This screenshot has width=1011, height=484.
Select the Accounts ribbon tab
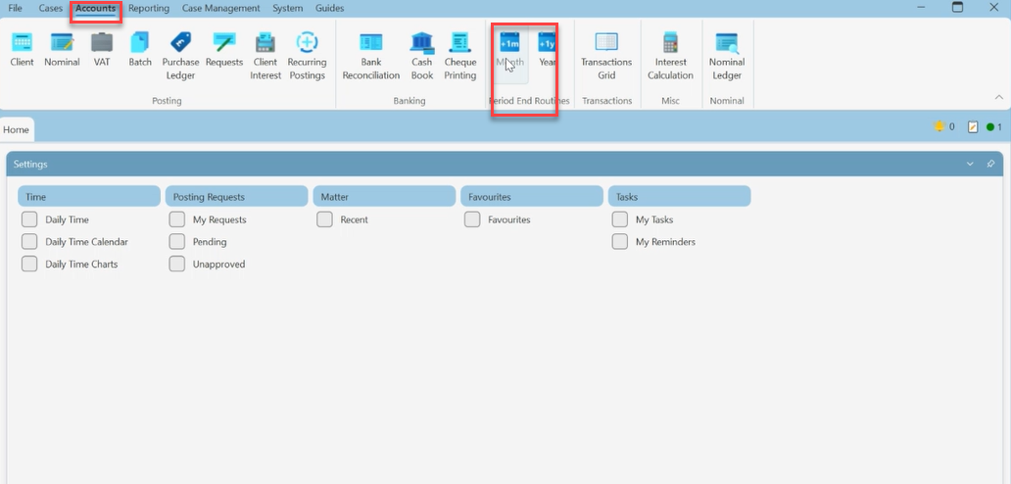click(x=95, y=9)
